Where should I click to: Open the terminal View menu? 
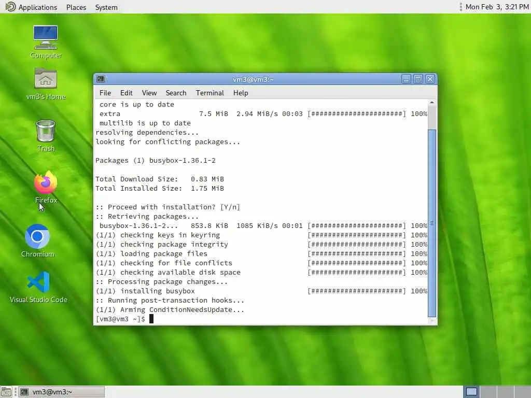point(149,93)
